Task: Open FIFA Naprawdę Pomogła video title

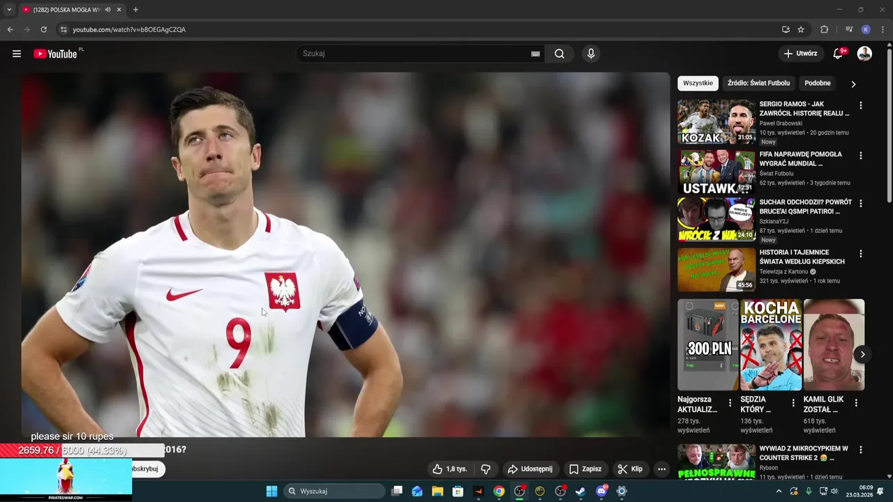Action: click(x=800, y=159)
